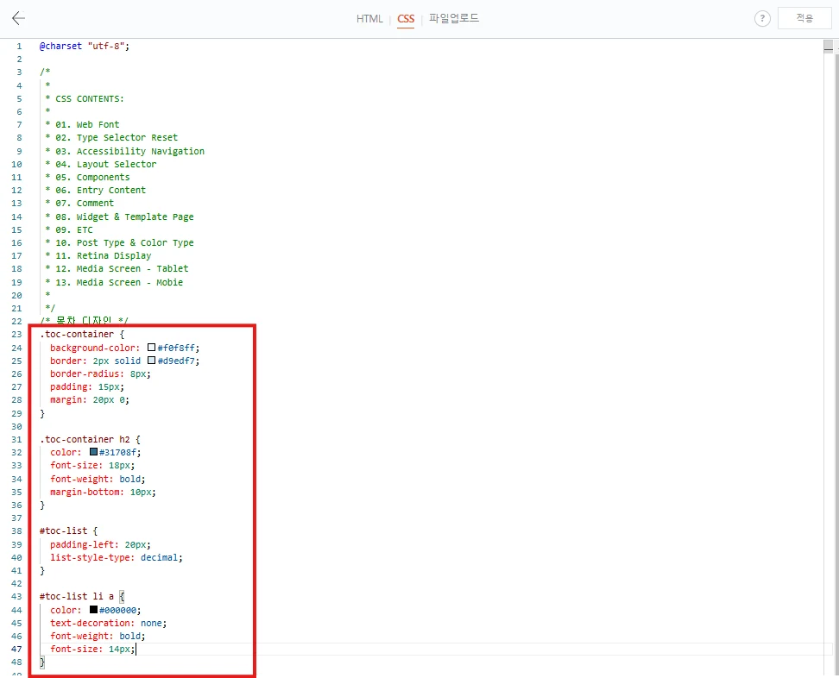The height and width of the screenshot is (678, 839).
Task: Switch to the HTML tab
Action: (x=369, y=19)
